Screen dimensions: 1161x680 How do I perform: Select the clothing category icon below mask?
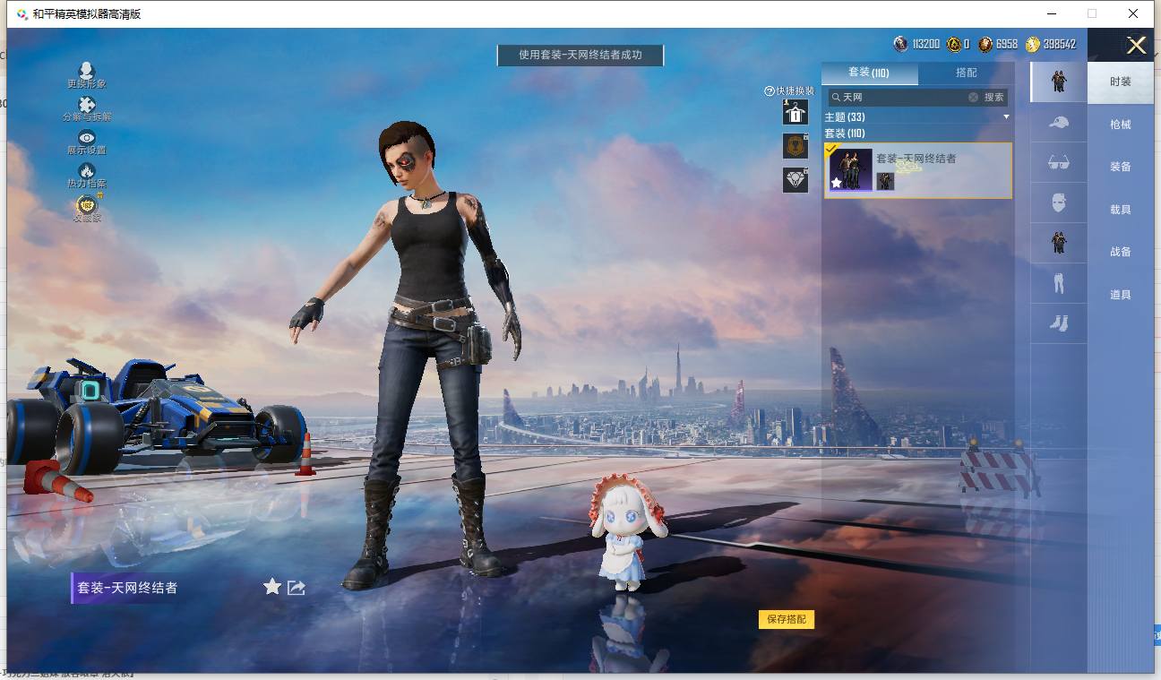pos(1059,243)
